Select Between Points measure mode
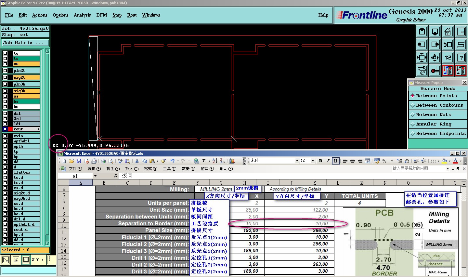 [438, 96]
